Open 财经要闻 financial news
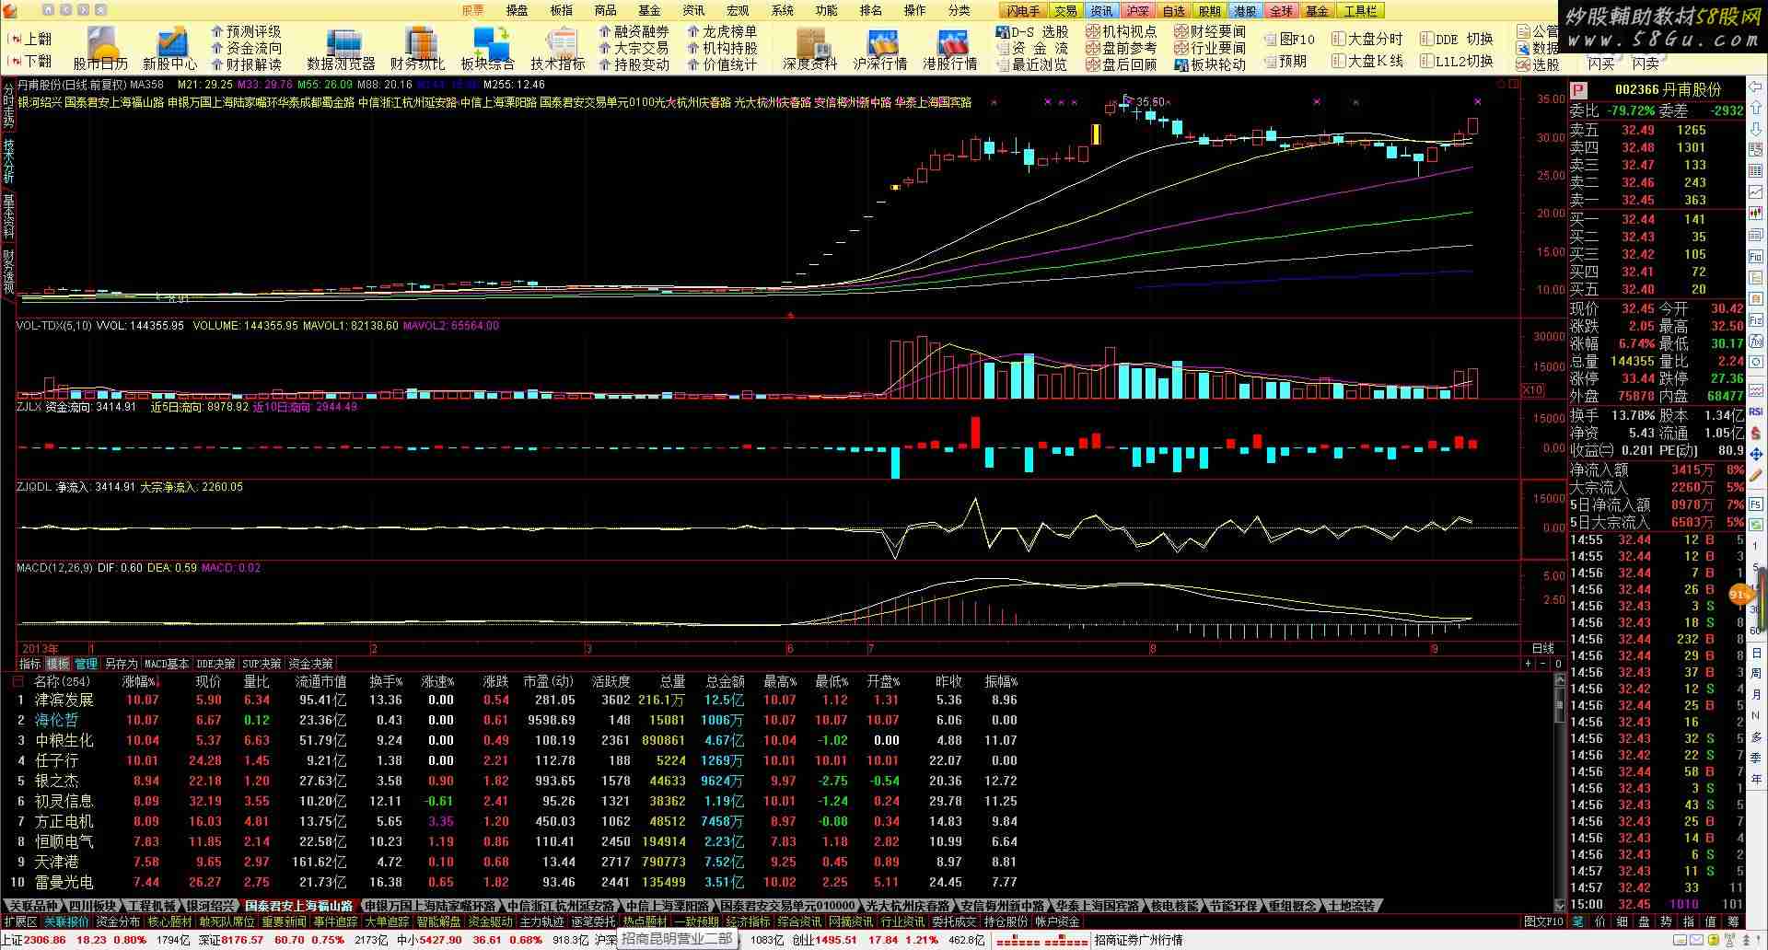 pyautogui.click(x=1210, y=31)
